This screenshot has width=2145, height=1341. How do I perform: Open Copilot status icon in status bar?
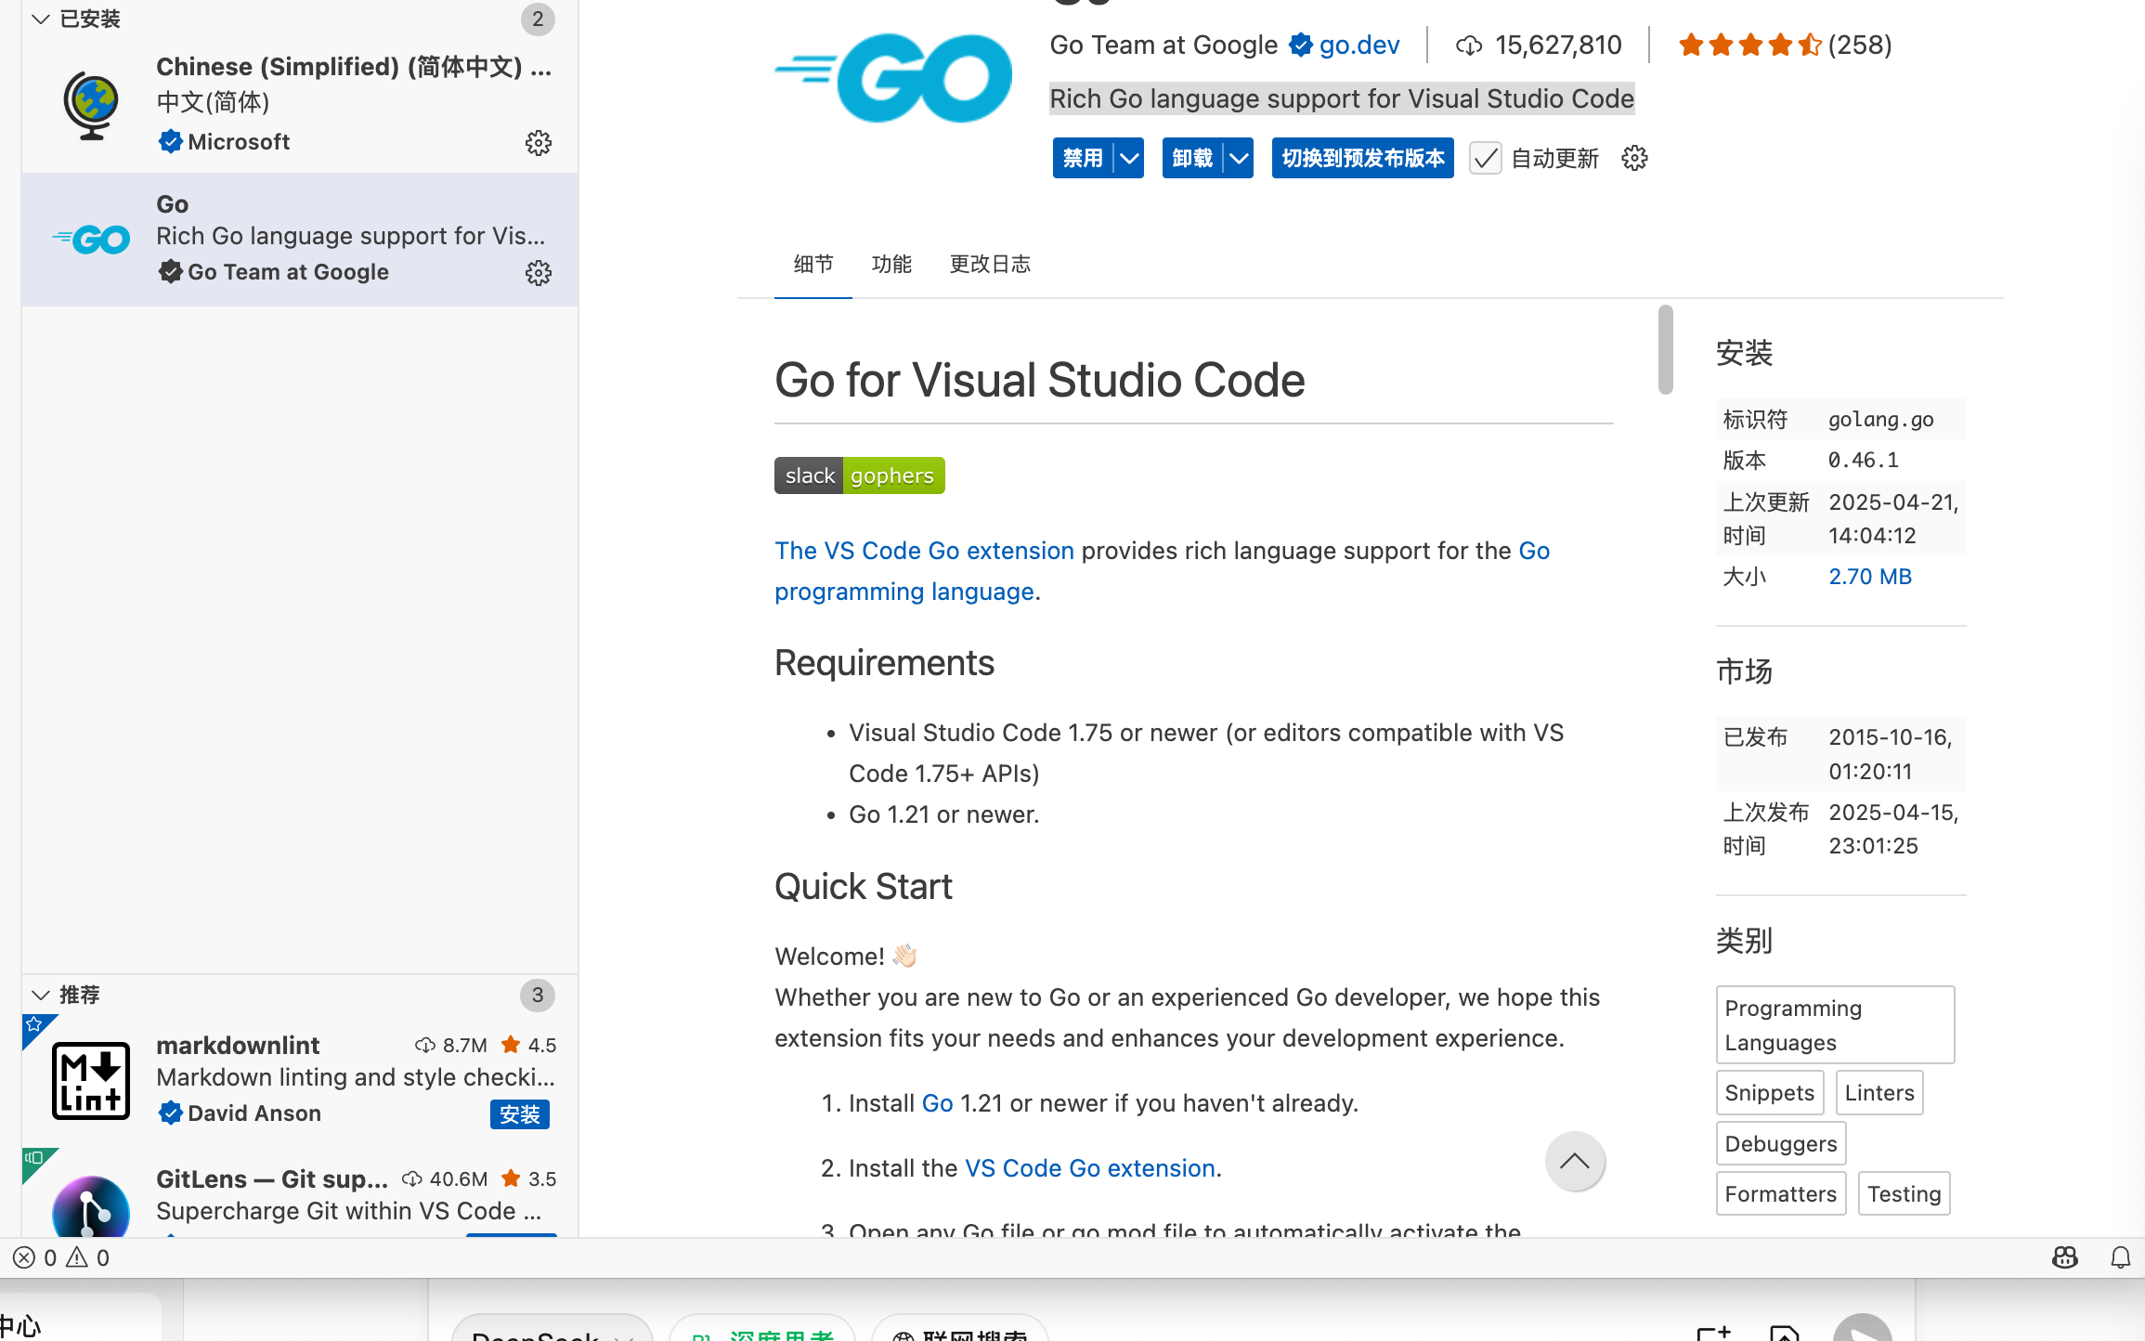(2065, 1257)
